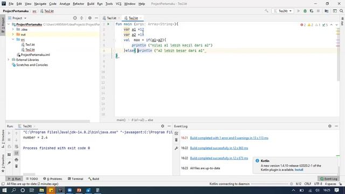Open 'Build completed successfully in 12 s 673 ms' link
This screenshot has height=194, width=345.
(x=219, y=158)
